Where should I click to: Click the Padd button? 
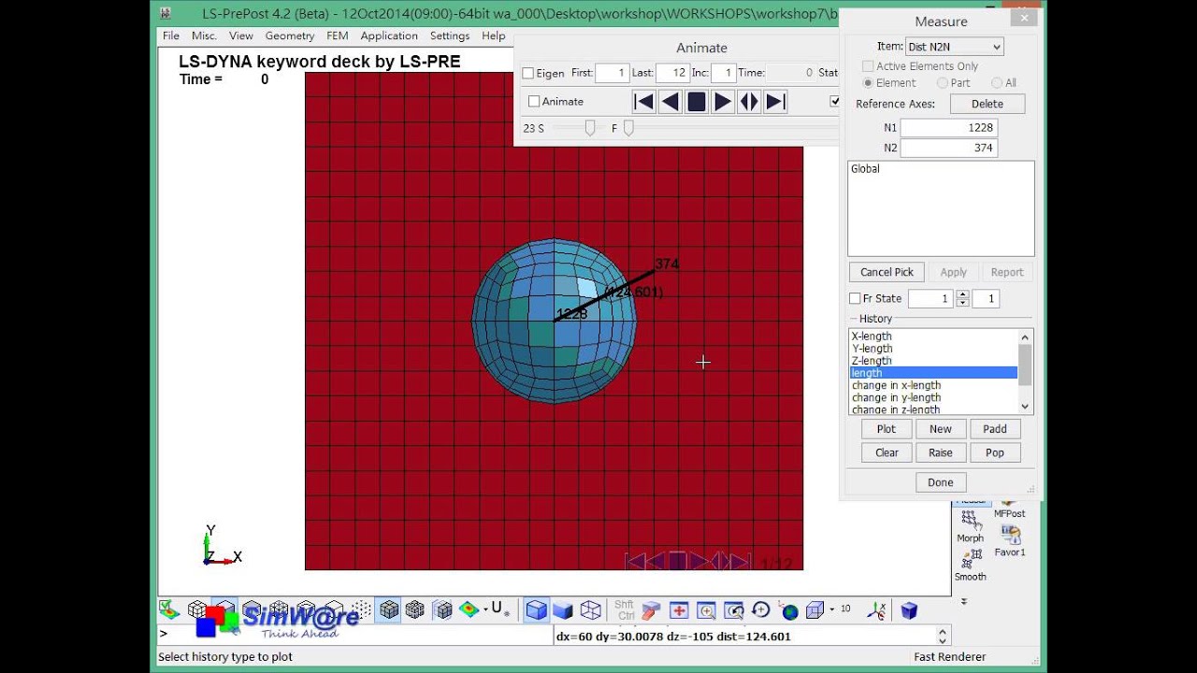[x=995, y=429]
